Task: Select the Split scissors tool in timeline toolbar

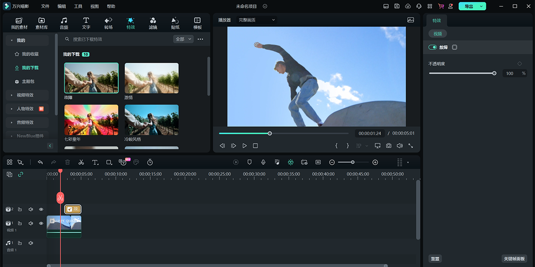Action: click(x=81, y=162)
